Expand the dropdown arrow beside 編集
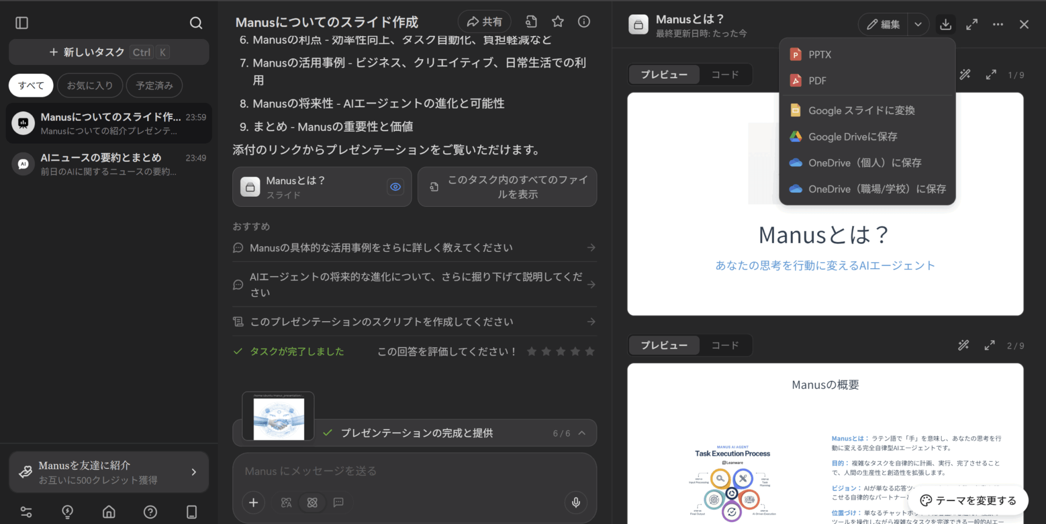Viewport: 1046px width, 524px height. pos(918,24)
